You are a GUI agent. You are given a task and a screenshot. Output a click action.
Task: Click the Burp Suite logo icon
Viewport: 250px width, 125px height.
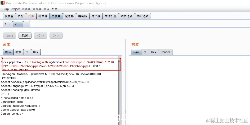(3, 3)
